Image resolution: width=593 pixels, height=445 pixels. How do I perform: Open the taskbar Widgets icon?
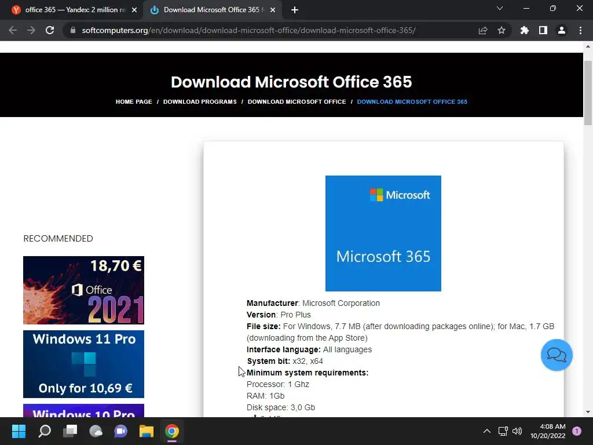96,431
